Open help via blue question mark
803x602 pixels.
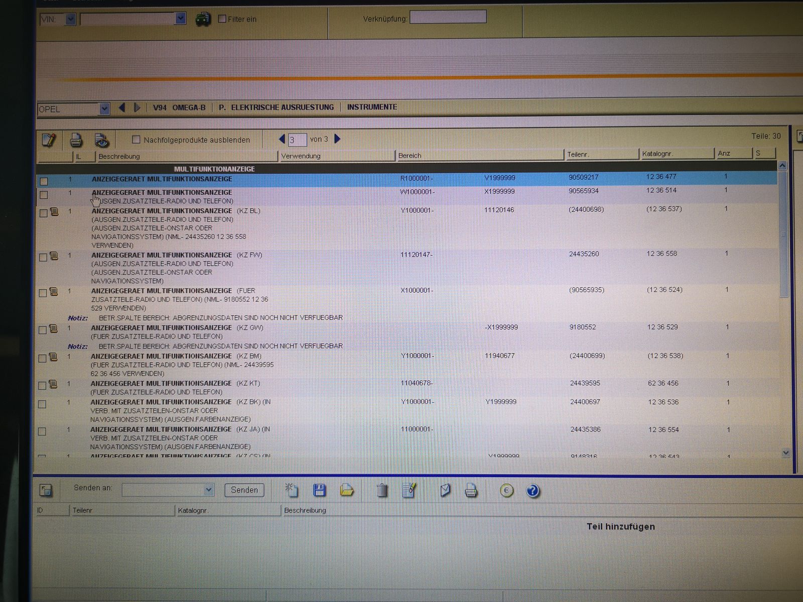point(533,491)
